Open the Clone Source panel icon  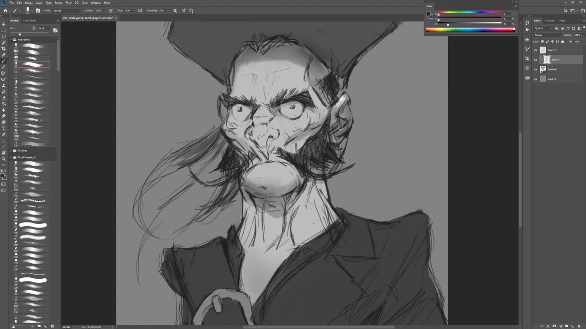pyautogui.click(x=527, y=58)
